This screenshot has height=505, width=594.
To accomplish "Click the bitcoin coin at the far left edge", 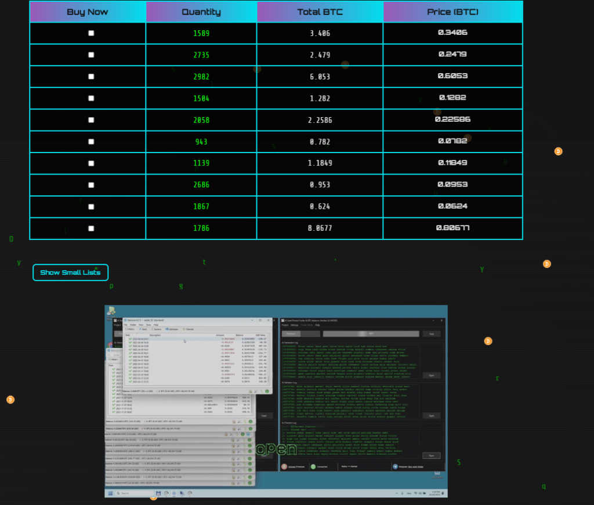I will pyautogui.click(x=10, y=399).
